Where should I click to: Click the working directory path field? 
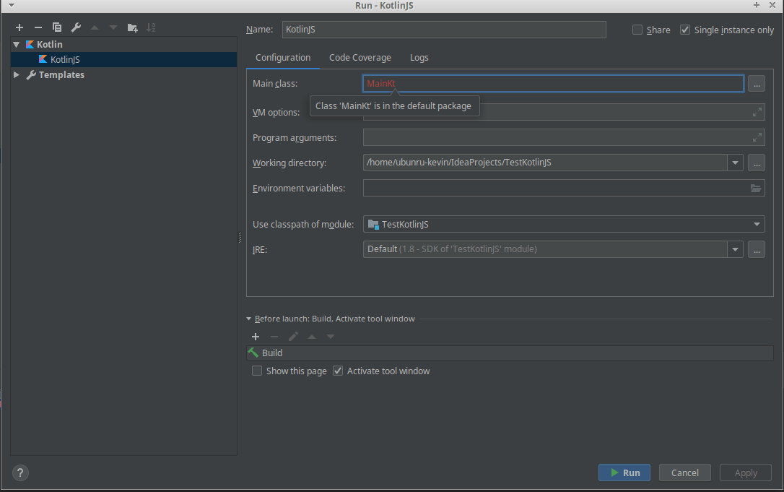(545, 163)
